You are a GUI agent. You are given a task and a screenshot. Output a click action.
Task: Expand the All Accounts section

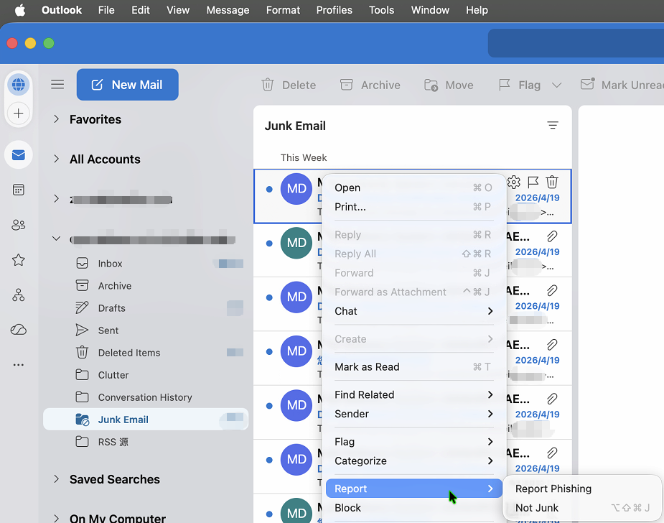point(56,159)
